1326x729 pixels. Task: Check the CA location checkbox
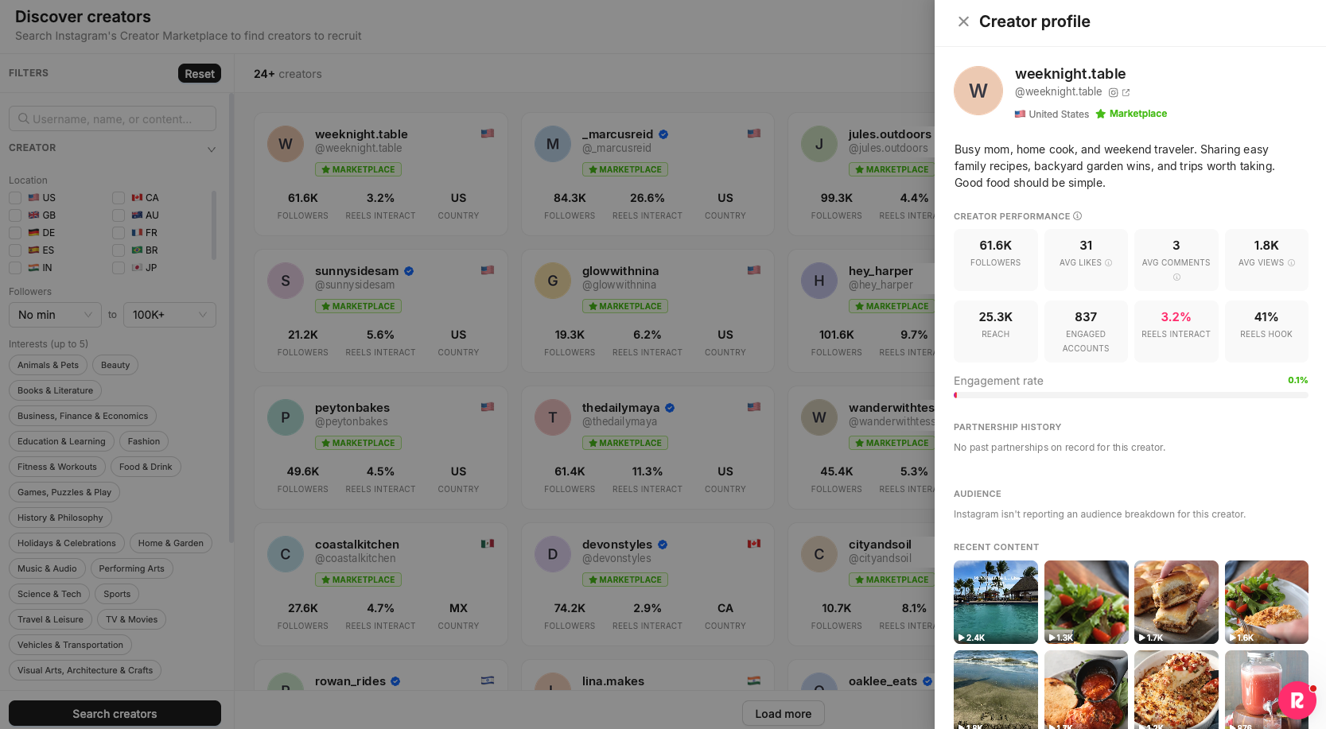(x=119, y=198)
